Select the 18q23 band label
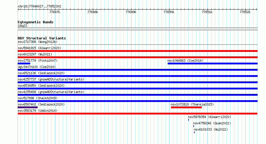 [x=22, y=26]
